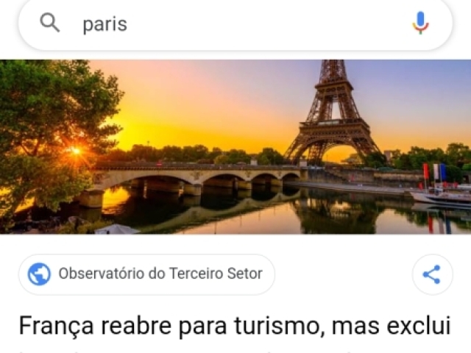Tap the Eiffel Tower reflection in the water
This screenshot has width=471, height=353.
(x=335, y=215)
